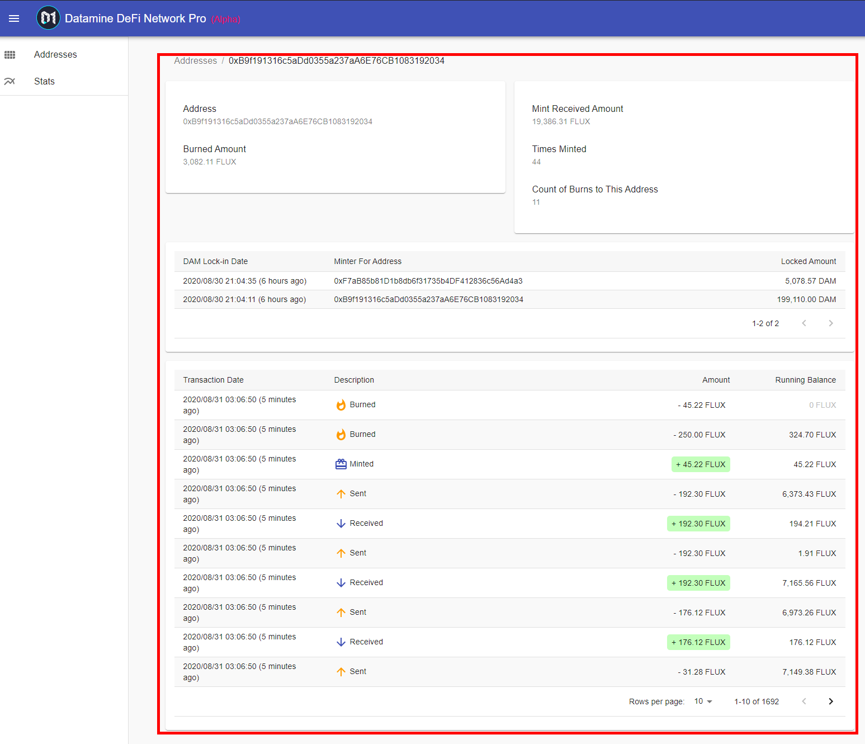This screenshot has width=865, height=744.
Task: Click the Minted gift icon
Action: pos(341,464)
